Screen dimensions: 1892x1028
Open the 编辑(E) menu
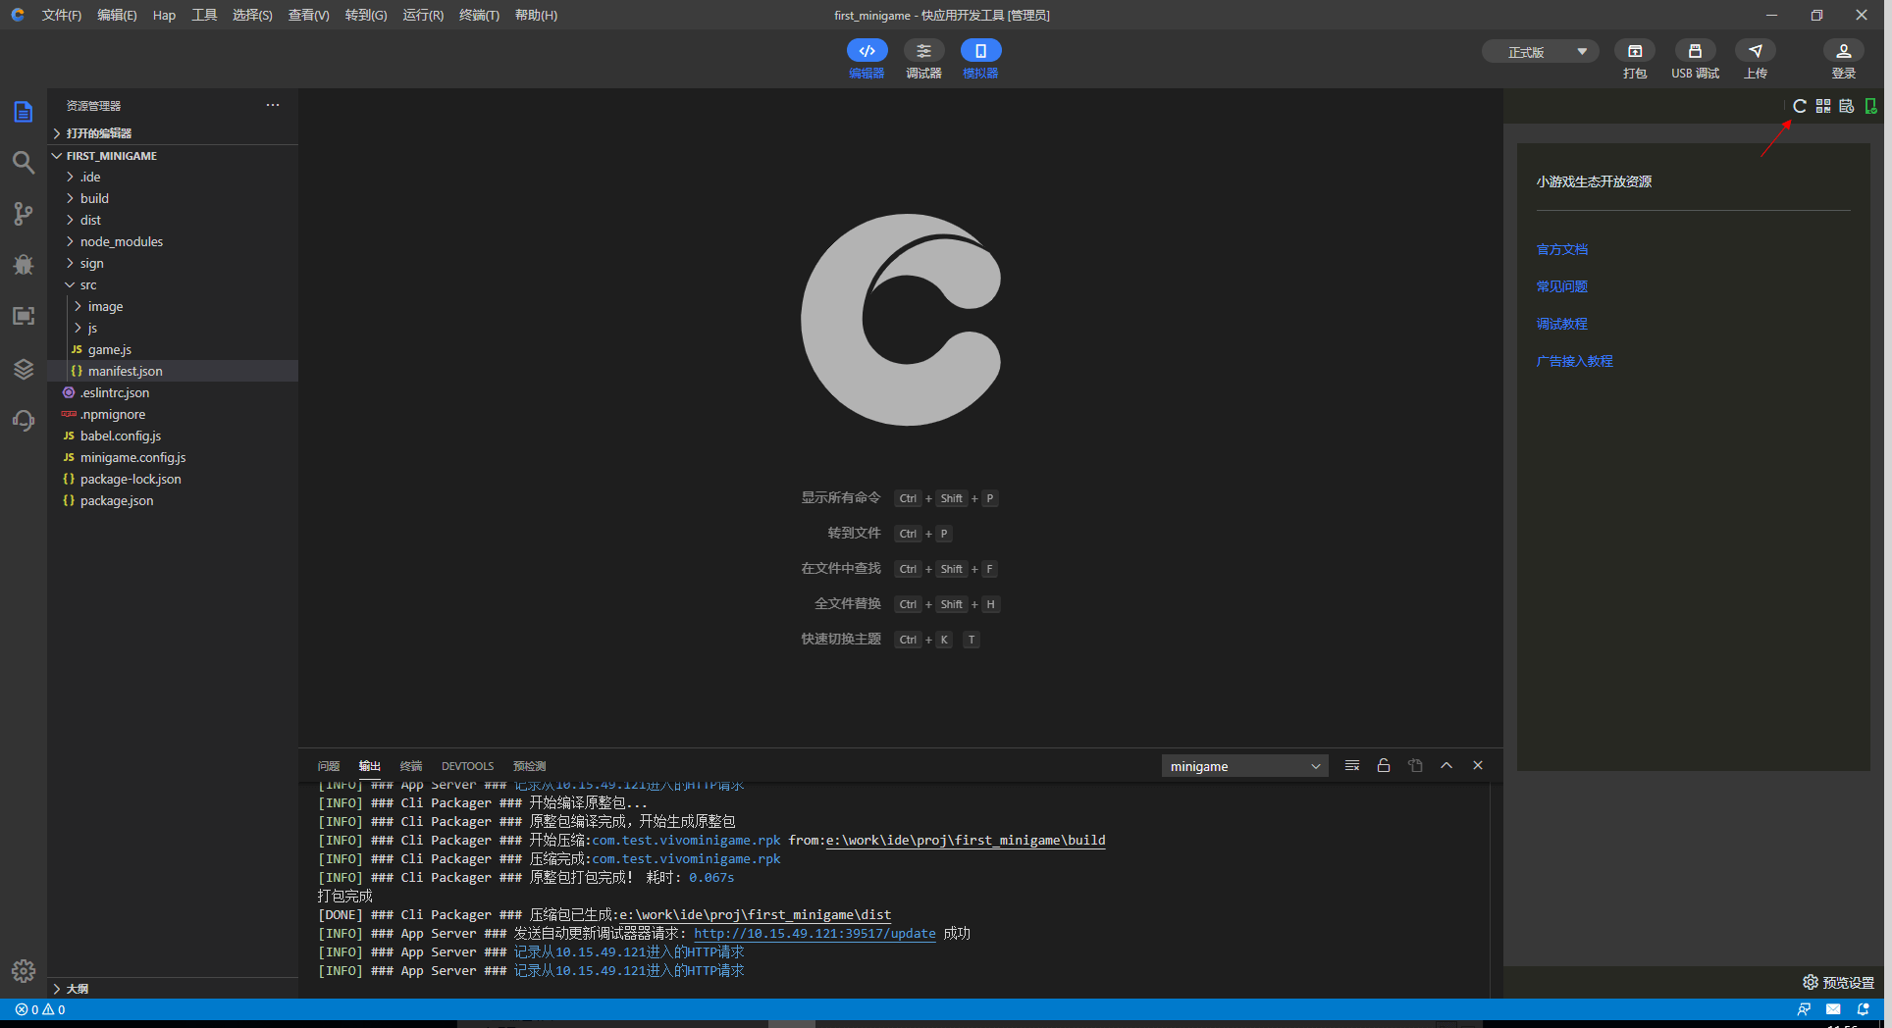pos(117,15)
